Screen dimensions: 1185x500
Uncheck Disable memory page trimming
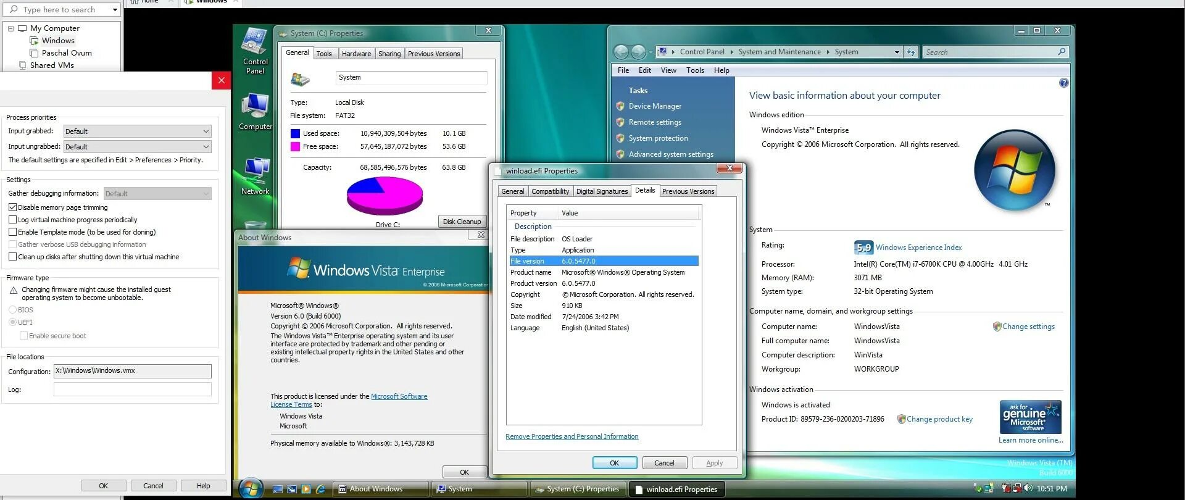[12, 207]
